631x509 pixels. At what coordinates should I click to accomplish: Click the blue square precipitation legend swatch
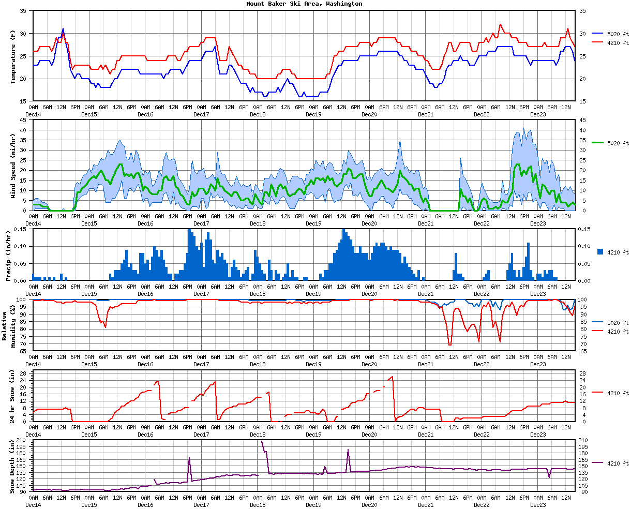[x=600, y=252]
